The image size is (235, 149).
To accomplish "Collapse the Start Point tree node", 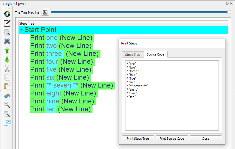I will point(22,30).
